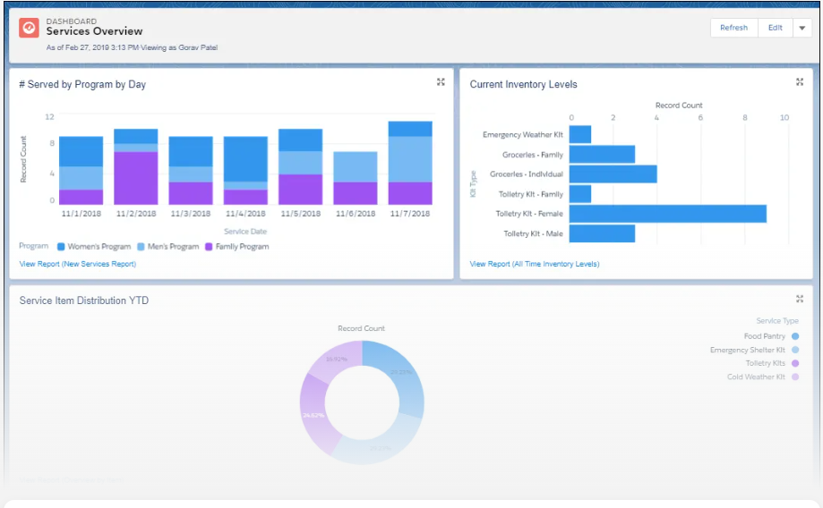Open View Report (All Time Inventory Levels) link
The image size is (823, 508).
[x=535, y=264]
